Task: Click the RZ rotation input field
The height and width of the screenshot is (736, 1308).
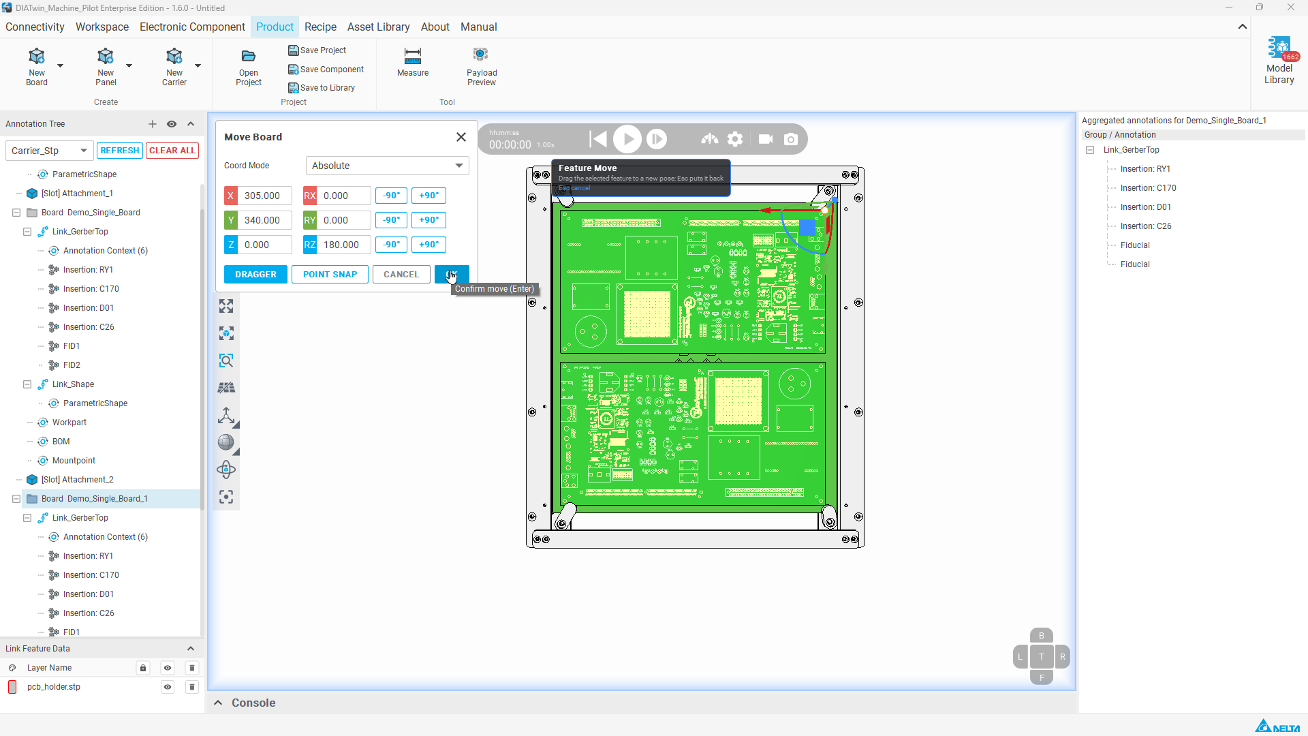Action: point(344,245)
